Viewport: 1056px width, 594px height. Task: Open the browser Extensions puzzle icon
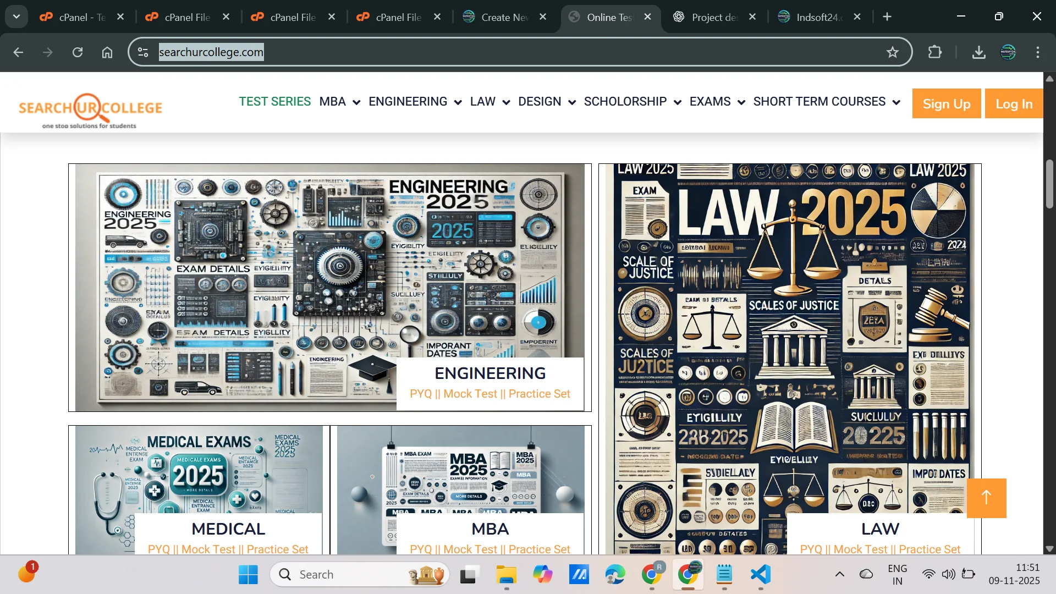(935, 52)
